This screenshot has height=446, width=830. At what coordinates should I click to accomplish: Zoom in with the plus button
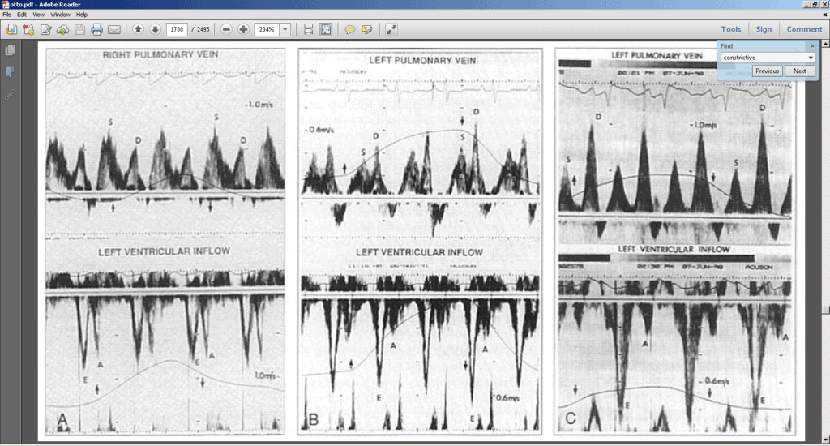(243, 30)
